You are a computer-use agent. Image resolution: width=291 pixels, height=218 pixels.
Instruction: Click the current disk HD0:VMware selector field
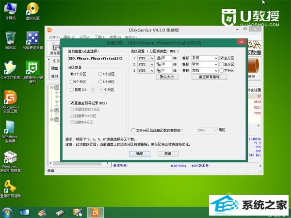click(x=96, y=59)
